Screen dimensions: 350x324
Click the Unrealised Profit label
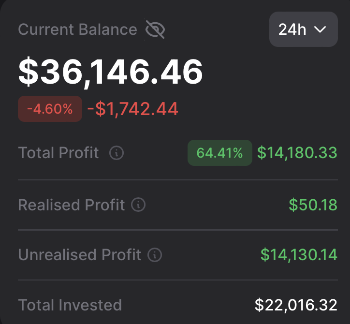(x=80, y=255)
